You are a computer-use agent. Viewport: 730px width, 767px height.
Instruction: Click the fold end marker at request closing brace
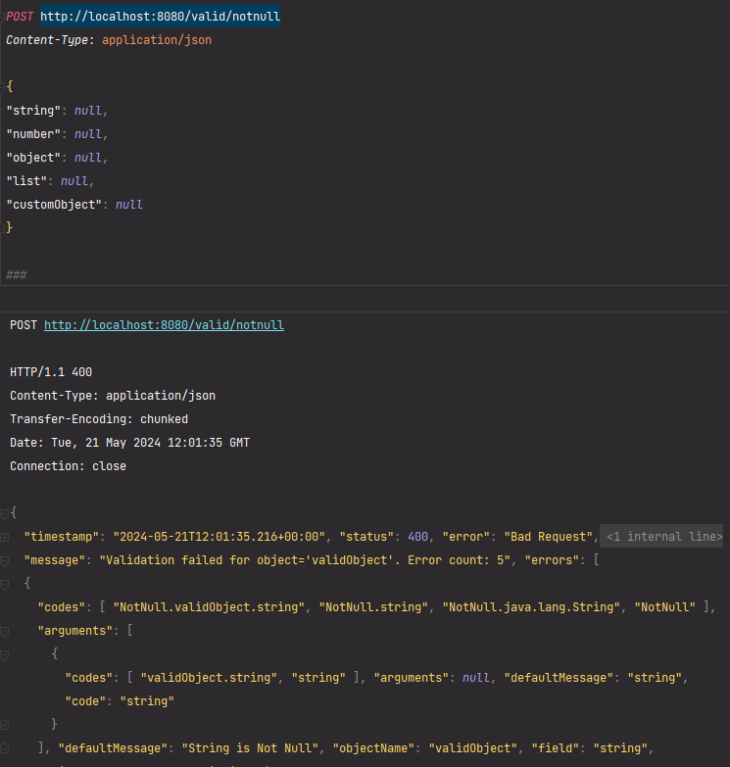[2, 228]
